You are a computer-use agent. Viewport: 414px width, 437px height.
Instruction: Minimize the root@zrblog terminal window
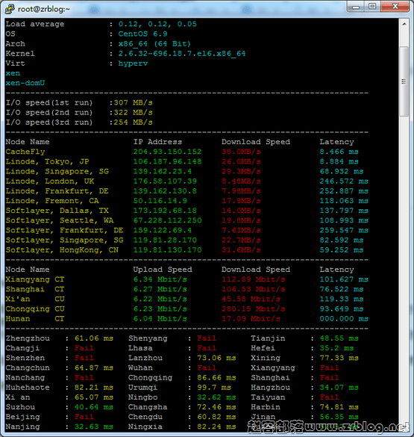coord(356,6)
